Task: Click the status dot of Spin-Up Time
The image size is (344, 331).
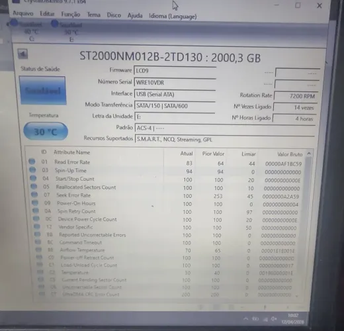Action: (x=32, y=169)
